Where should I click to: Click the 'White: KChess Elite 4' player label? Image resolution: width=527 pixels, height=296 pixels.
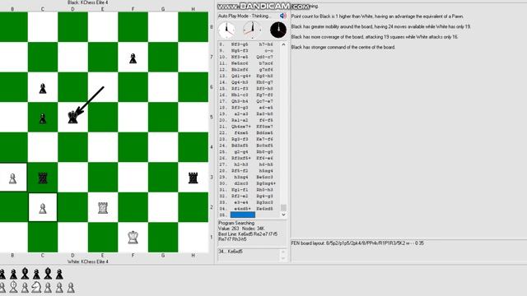tap(88, 261)
